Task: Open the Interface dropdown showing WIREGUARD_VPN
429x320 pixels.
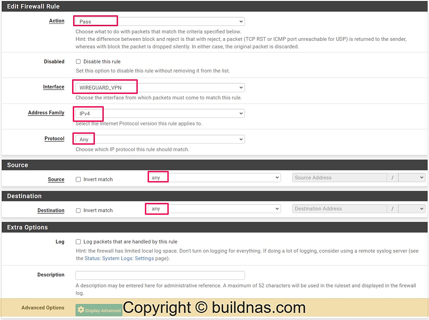Action: click(x=160, y=87)
